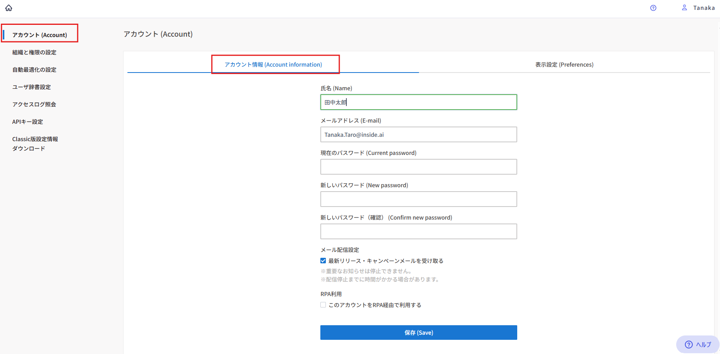Viewport: 720px width, 354px height.
Task: Open アクセスログ照会 in the sidebar
Action: [34, 104]
